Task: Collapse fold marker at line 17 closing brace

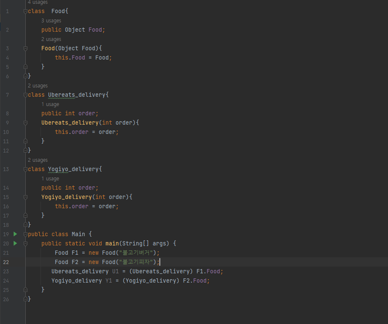Action: point(25,215)
